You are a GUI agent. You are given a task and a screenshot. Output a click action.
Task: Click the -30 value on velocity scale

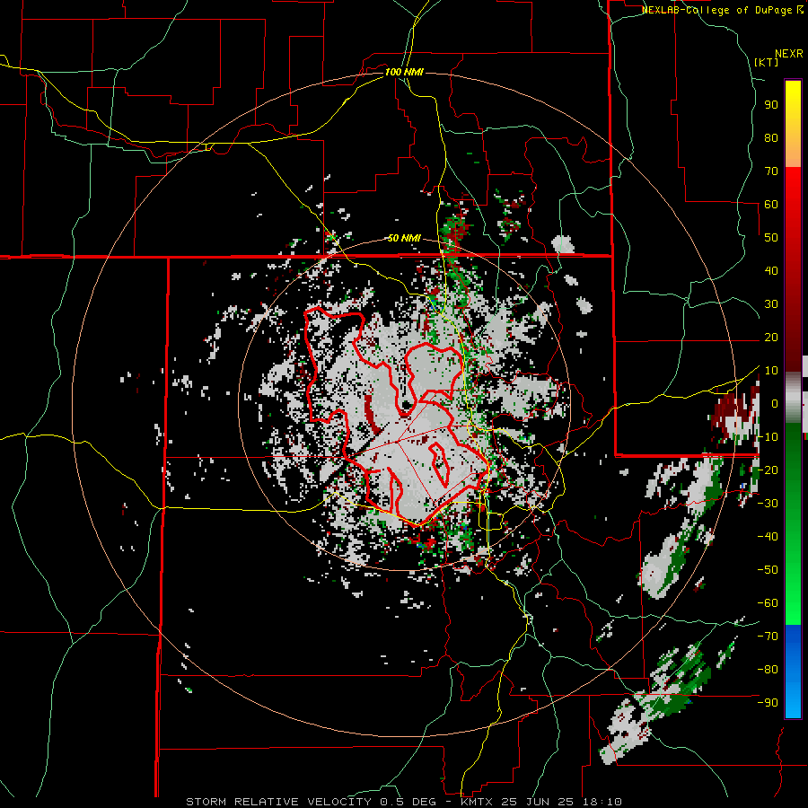[768, 504]
